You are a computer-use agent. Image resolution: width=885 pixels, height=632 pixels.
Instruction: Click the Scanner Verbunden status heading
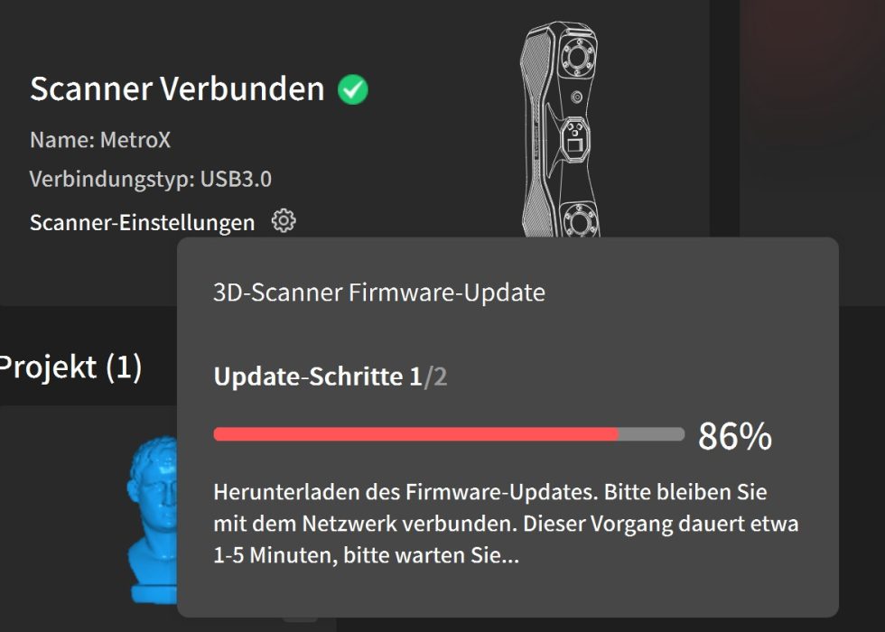pos(177,88)
